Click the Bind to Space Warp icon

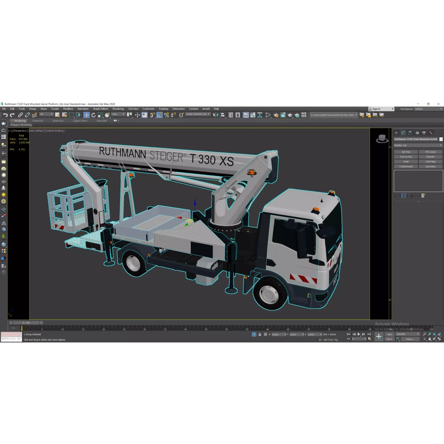34,115
